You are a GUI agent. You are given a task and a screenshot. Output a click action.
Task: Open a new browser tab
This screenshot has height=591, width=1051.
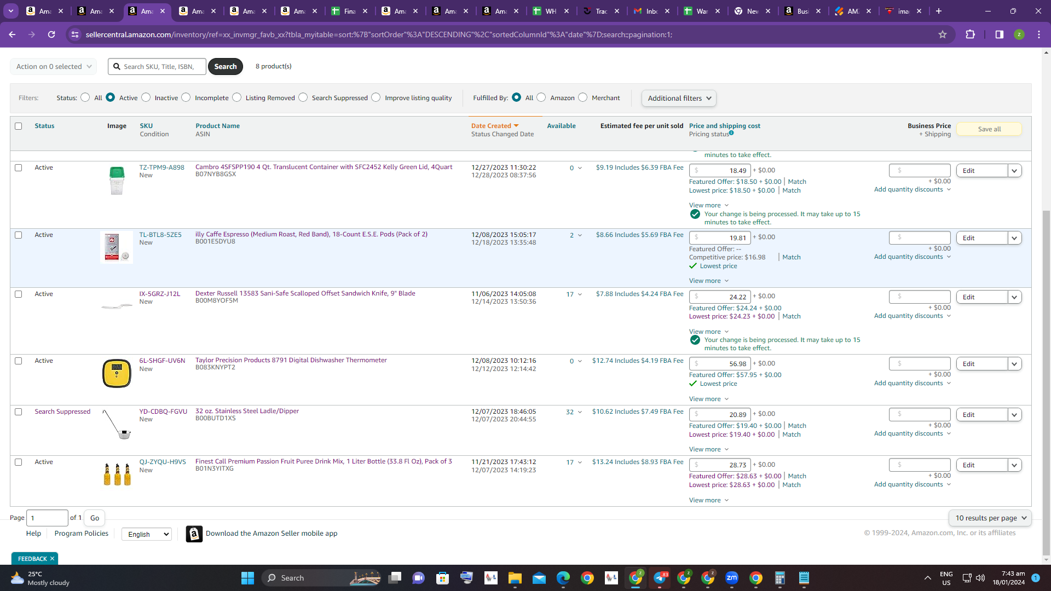tap(939, 11)
